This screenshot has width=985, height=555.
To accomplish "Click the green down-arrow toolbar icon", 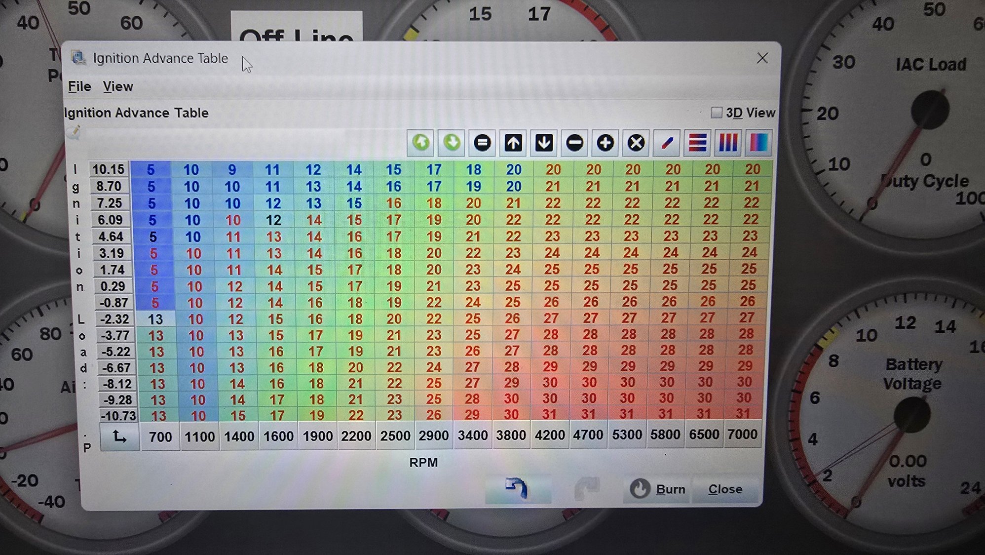I will (x=452, y=143).
